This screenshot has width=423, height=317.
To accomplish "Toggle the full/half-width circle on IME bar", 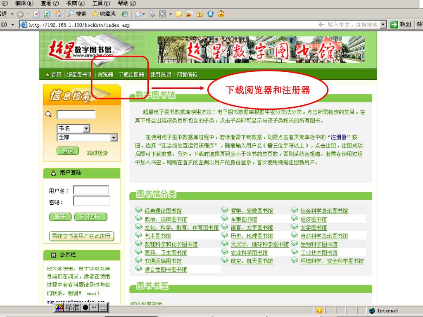I will pyautogui.click(x=86, y=307).
